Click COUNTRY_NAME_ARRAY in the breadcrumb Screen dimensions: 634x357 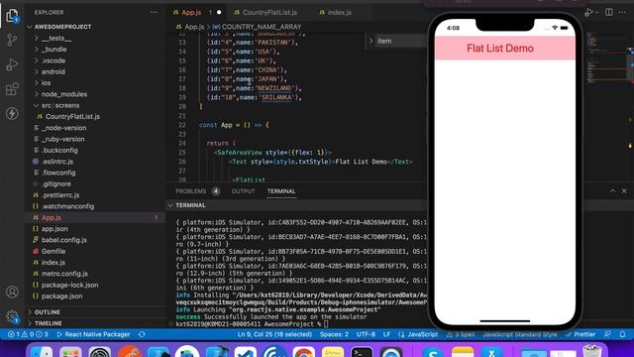pyautogui.click(x=262, y=27)
